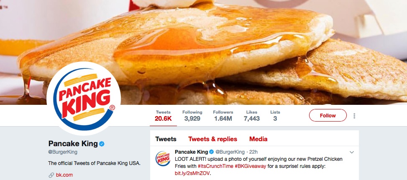This screenshot has height=180, width=407.
Task: Click the Pancake King profile logo avatar
Action: (x=84, y=99)
